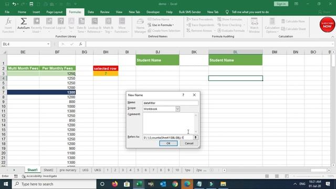Open File Explorer from the taskbar
Screen dimensions: 336x189
pos(223,184)
